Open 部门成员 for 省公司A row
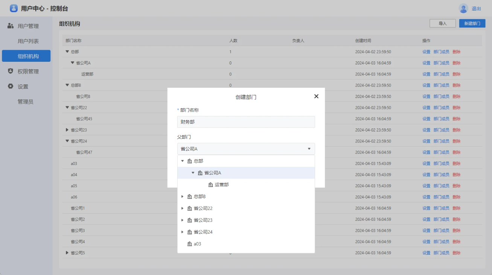492x275 pixels. [x=441, y=63]
